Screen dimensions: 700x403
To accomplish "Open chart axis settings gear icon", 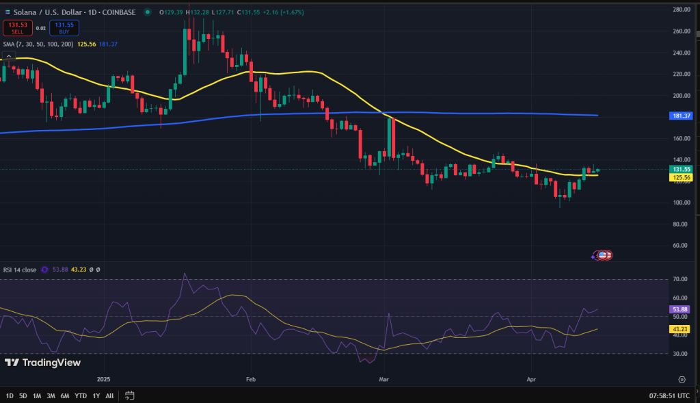I will 682,380.
